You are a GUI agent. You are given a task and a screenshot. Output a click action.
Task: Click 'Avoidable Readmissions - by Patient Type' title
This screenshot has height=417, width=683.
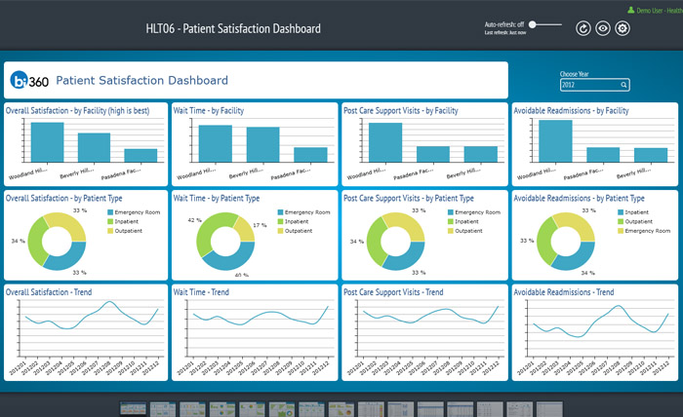point(579,199)
